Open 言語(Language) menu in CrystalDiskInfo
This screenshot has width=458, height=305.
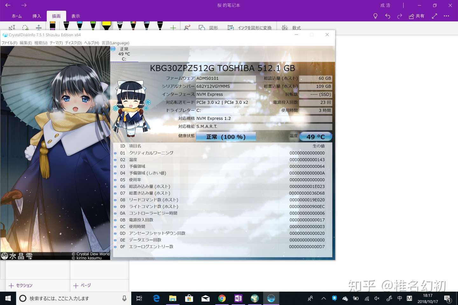click(x=115, y=43)
